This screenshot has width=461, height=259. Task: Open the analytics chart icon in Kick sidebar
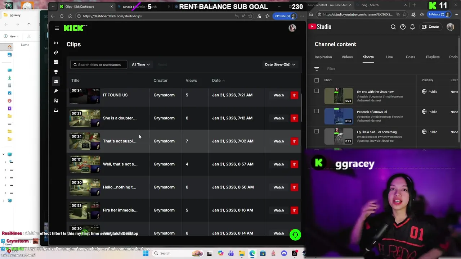pos(56,62)
